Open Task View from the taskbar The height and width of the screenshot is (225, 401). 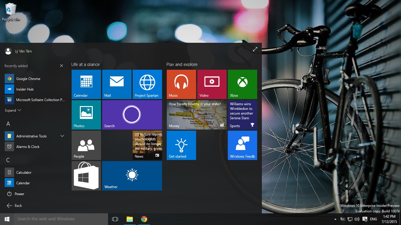(115, 219)
